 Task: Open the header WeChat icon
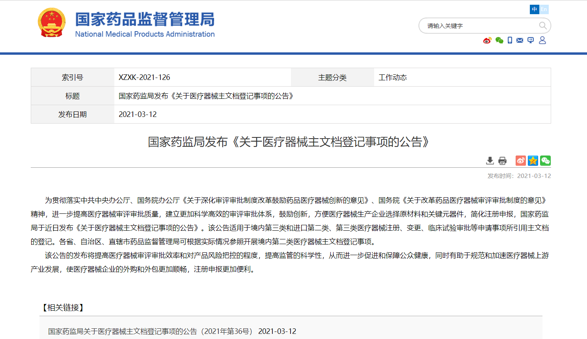click(x=499, y=40)
